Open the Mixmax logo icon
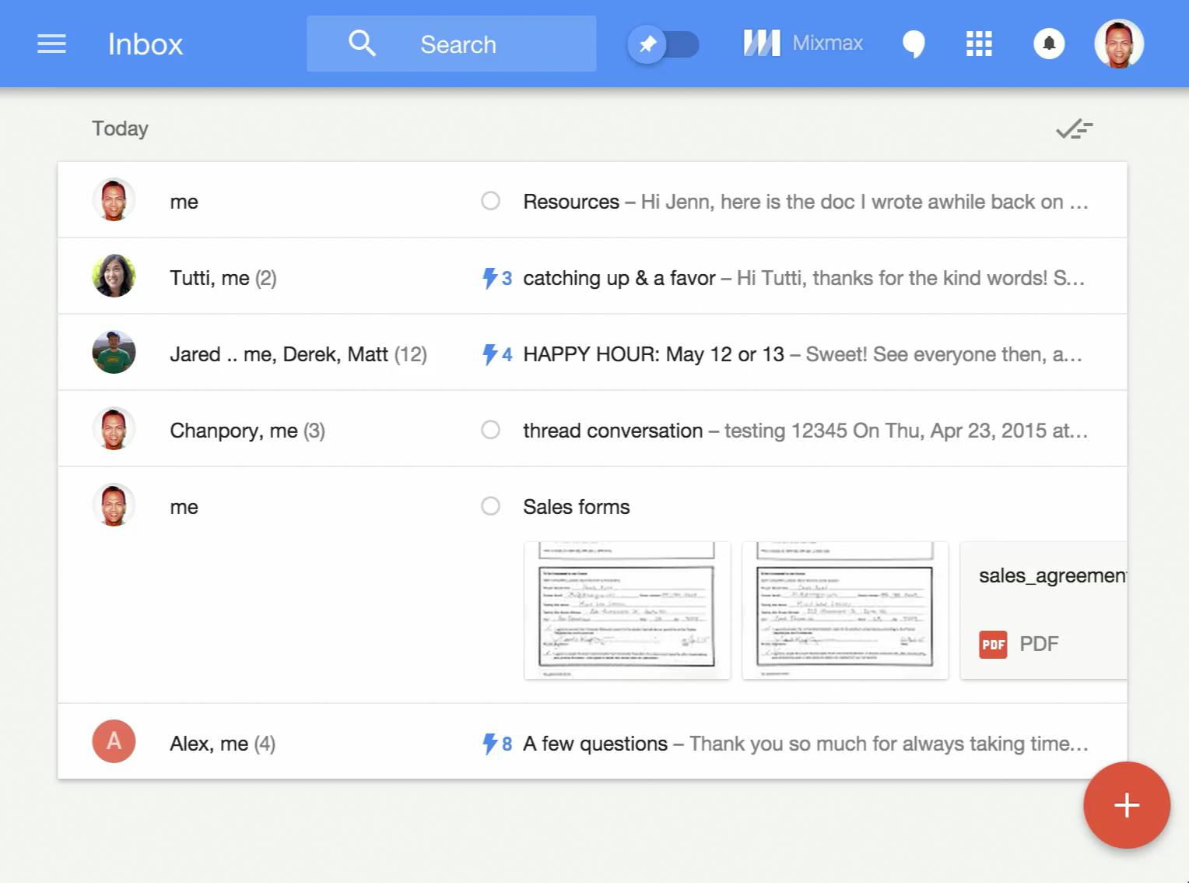1189x883 pixels. [762, 43]
